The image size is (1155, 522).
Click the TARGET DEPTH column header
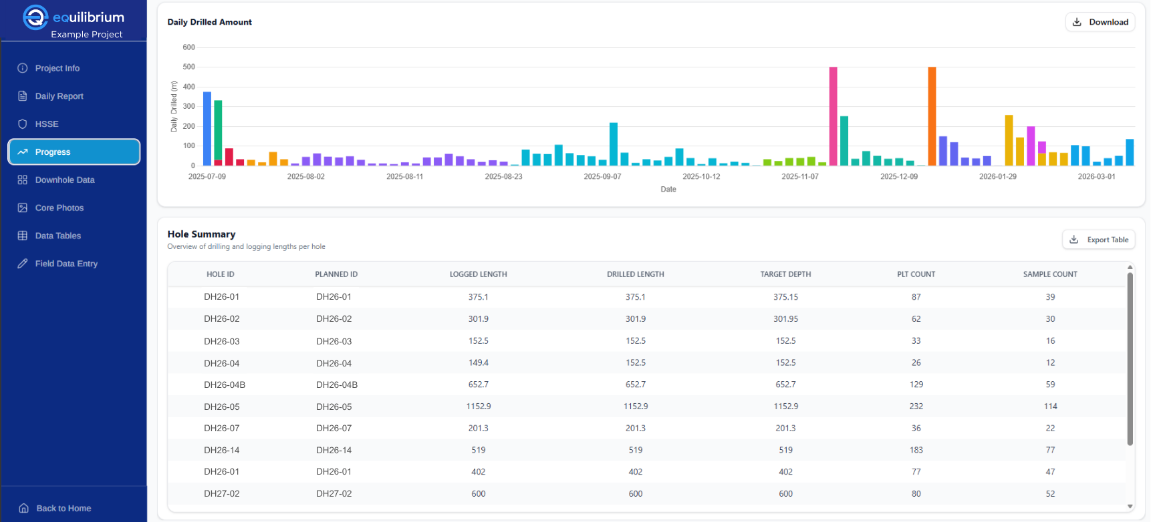[785, 274]
